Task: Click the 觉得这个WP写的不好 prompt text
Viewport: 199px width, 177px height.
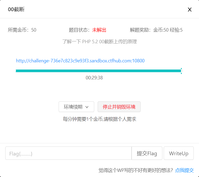Action: point(136,170)
